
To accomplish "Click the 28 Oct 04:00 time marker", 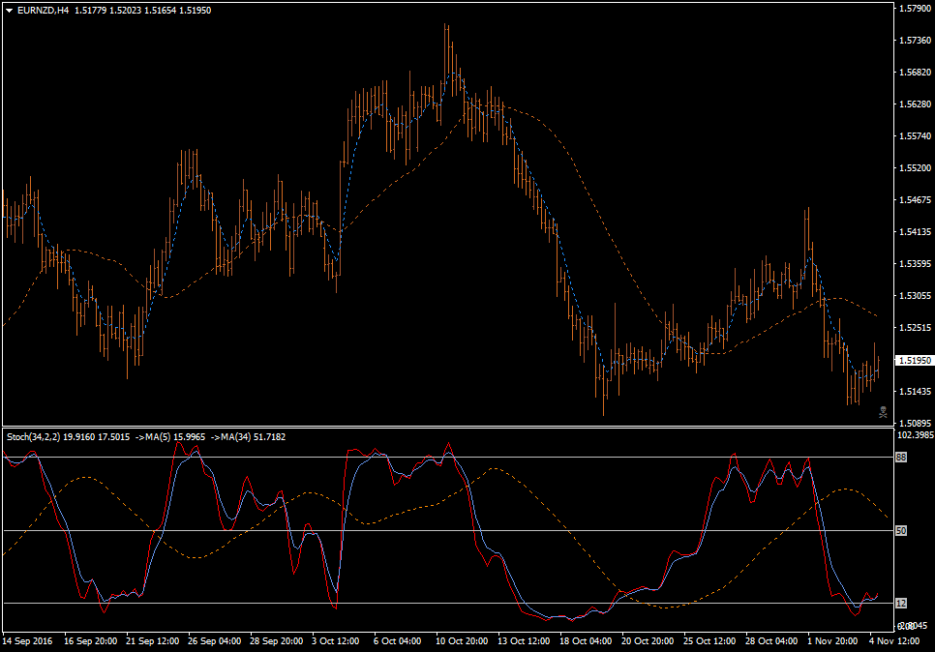I will click(x=770, y=641).
